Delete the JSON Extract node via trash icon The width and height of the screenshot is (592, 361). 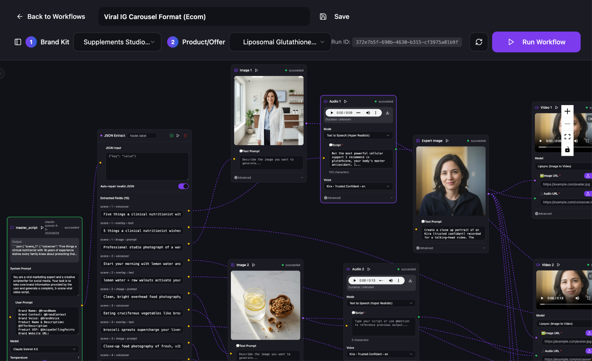coord(185,136)
